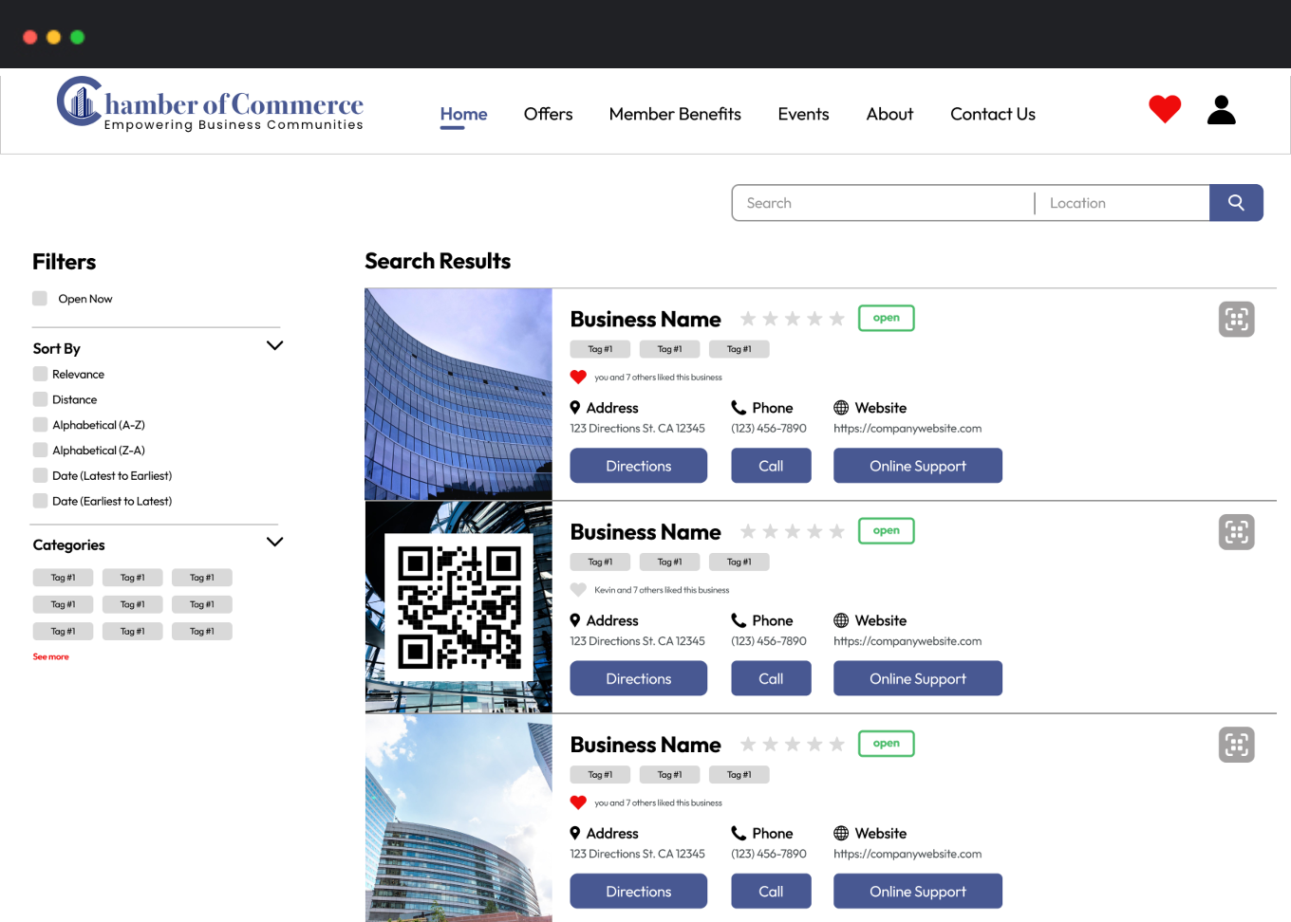Click the third listing's QR scan icon
The height and width of the screenshot is (922, 1291).
tap(1236, 745)
